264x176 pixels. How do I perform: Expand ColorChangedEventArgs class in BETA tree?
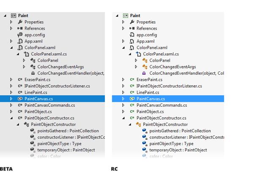tap(24, 67)
